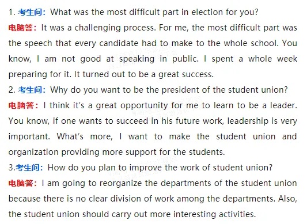The height and width of the screenshot is (224, 307).
Task: Click the word 'organization' in second answer
Action: [33, 153]
